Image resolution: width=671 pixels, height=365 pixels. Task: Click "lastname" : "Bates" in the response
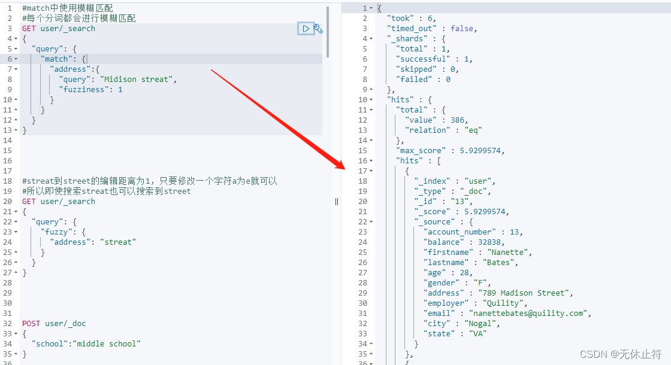471,263
